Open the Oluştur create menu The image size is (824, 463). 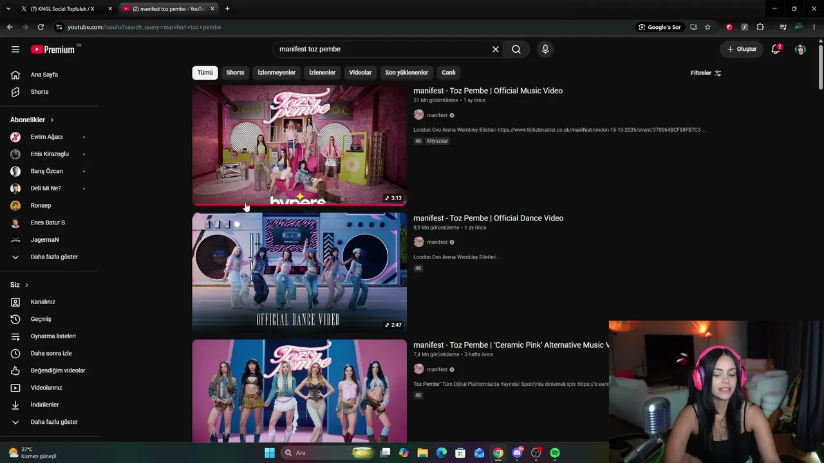[742, 50]
